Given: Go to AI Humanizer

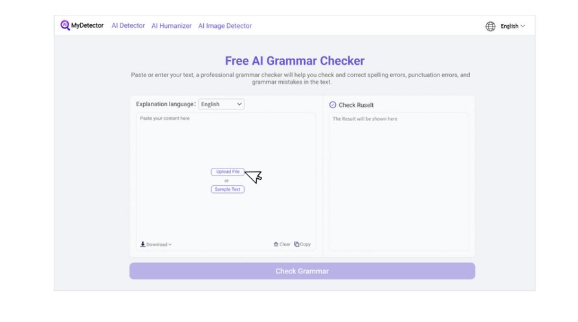Looking at the screenshot, I should pos(172,26).
